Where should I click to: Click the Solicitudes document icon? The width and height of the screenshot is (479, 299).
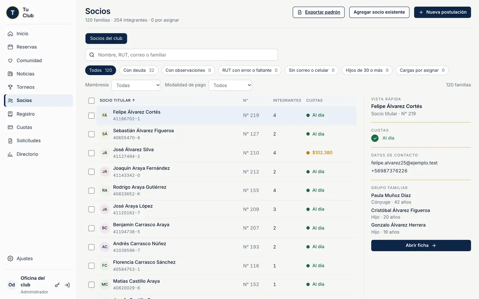(10, 140)
